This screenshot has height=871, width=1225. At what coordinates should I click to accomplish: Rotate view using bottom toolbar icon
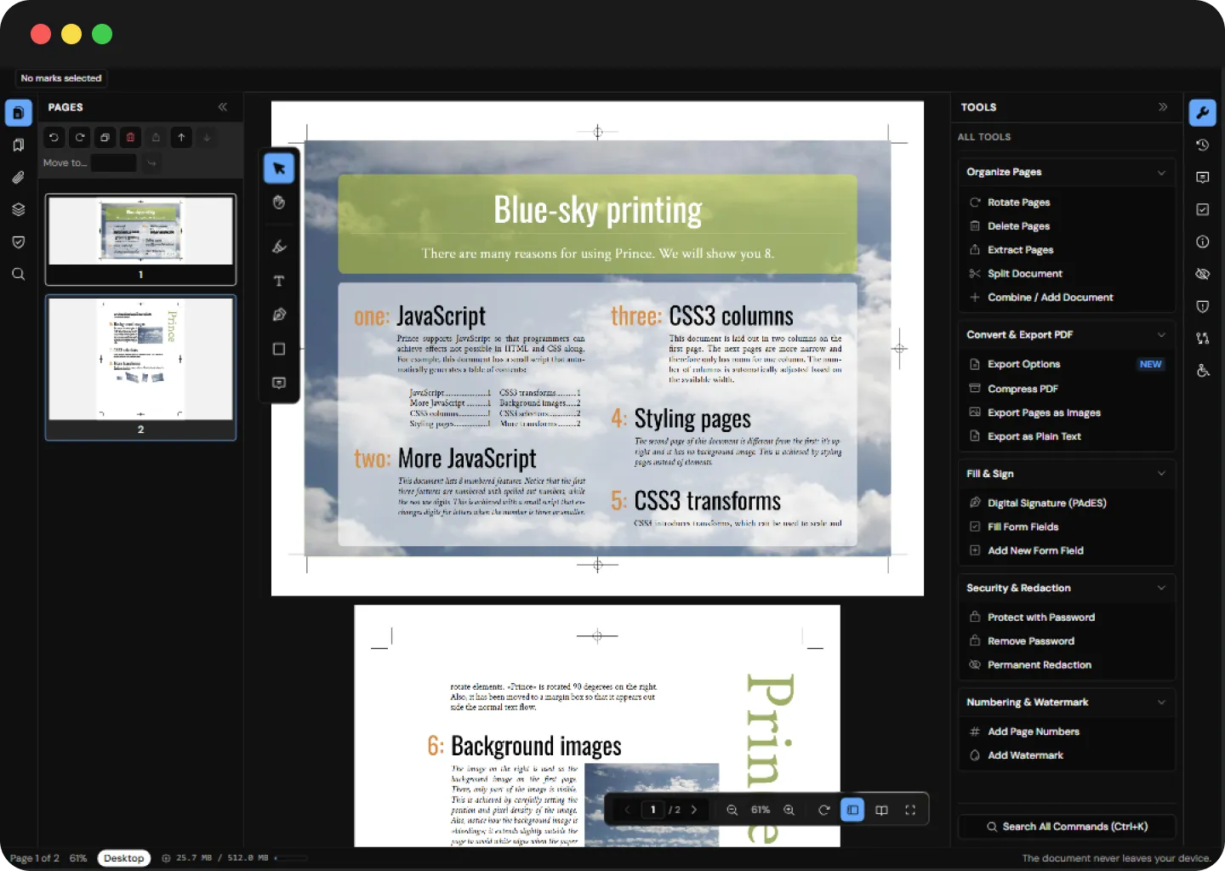(x=824, y=810)
